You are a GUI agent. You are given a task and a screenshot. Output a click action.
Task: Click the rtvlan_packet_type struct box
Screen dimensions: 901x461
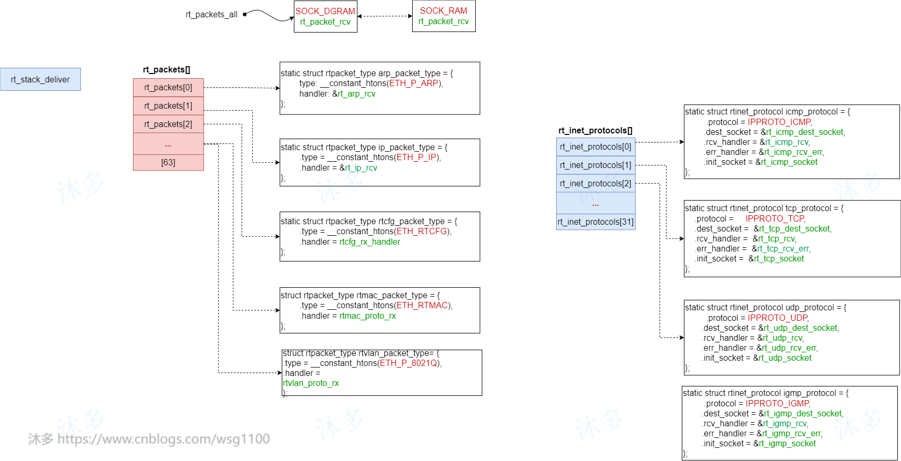[382, 373]
